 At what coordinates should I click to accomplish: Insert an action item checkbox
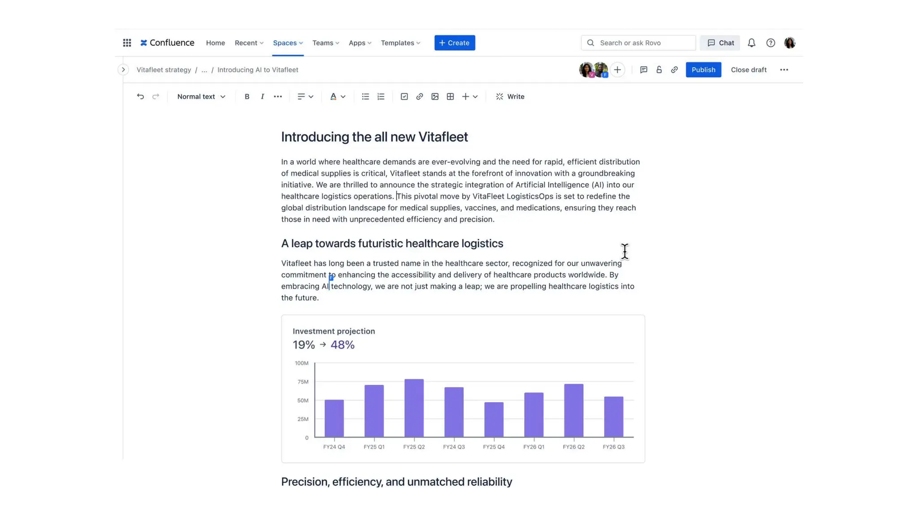coord(404,96)
